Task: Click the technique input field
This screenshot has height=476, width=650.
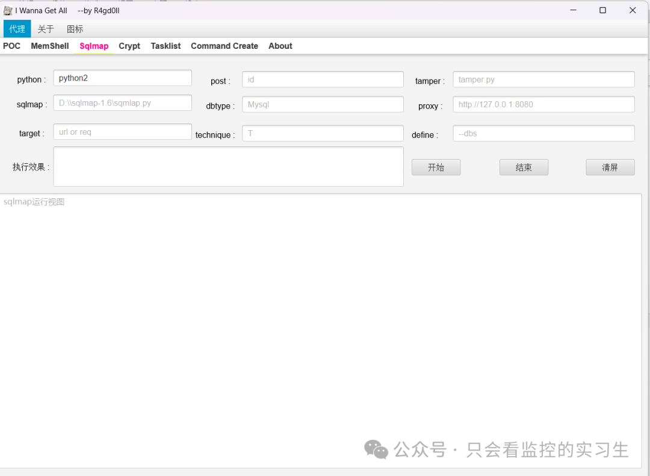Action: pos(323,133)
